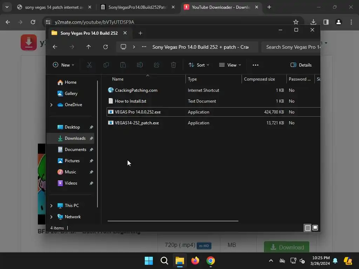This screenshot has width=359, height=269.
Task: Refresh the File Explorer folder view
Action: click(106, 47)
